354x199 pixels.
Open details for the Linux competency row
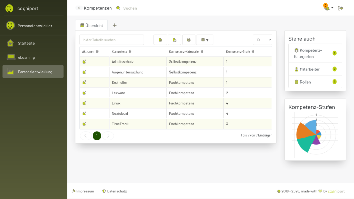point(84,103)
